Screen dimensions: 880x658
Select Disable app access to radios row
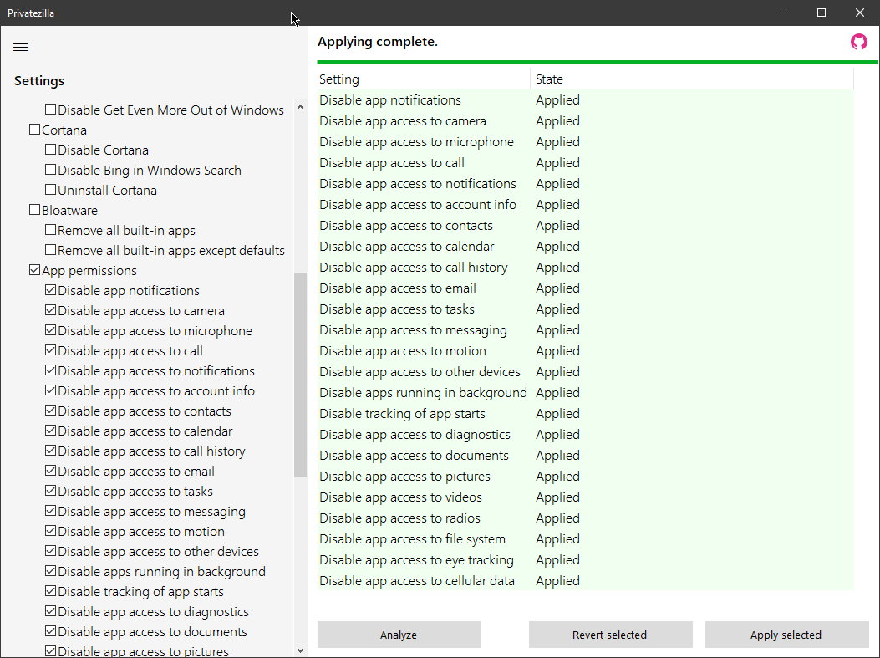point(399,518)
